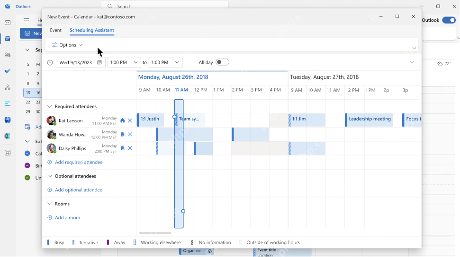Collapse the Optional attendees section
The image size is (460, 257).
pos(50,176)
